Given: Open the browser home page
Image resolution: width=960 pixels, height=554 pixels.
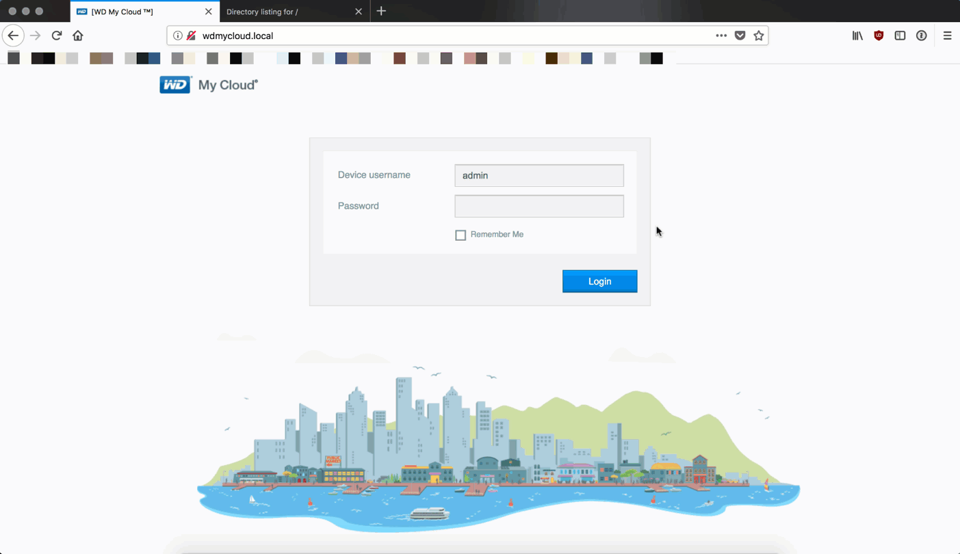Looking at the screenshot, I should (78, 36).
